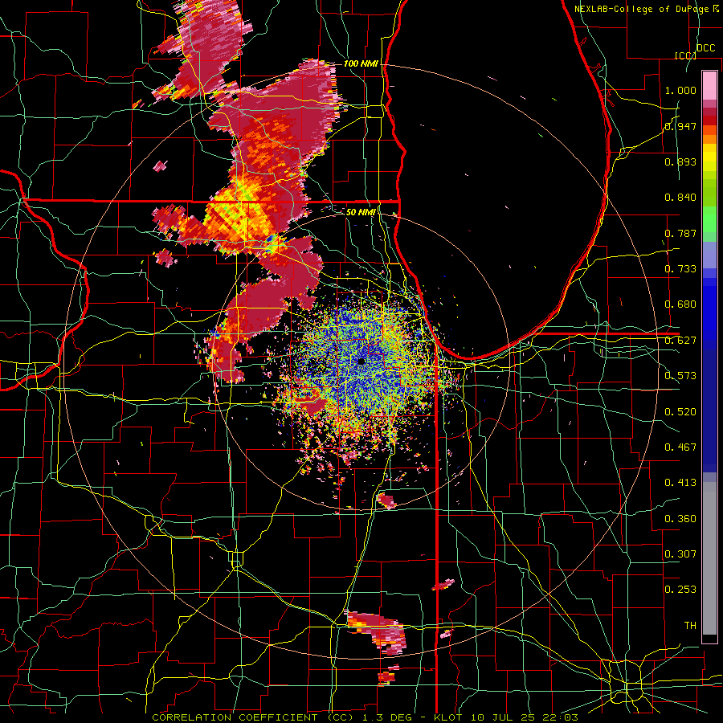This screenshot has width=723, height=723.
Task: Click the 0.893 legend value
Action: pos(680,161)
